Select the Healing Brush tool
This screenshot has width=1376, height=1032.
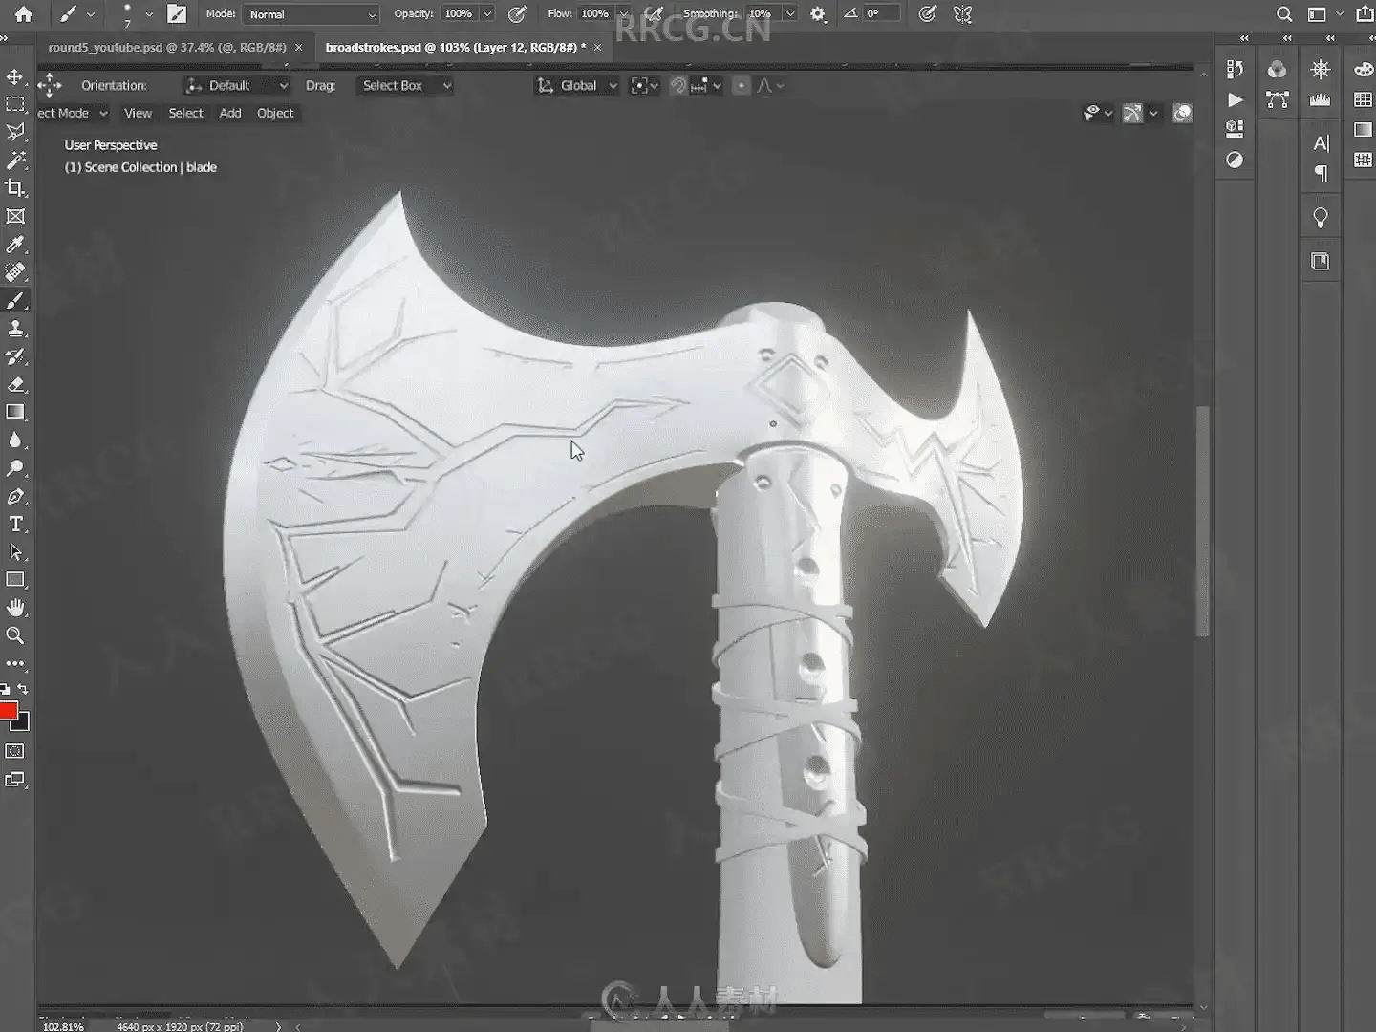coord(15,272)
